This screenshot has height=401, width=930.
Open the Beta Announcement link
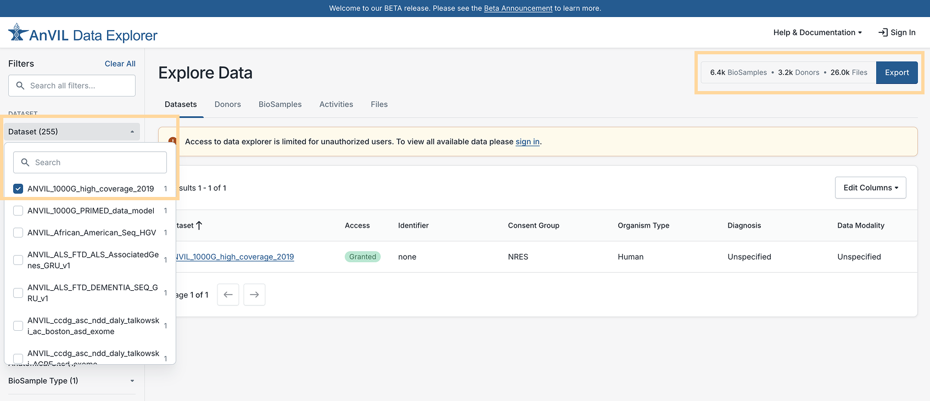pyautogui.click(x=518, y=8)
